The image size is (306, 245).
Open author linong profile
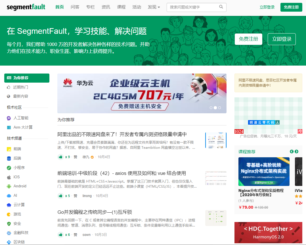click(x=87, y=196)
